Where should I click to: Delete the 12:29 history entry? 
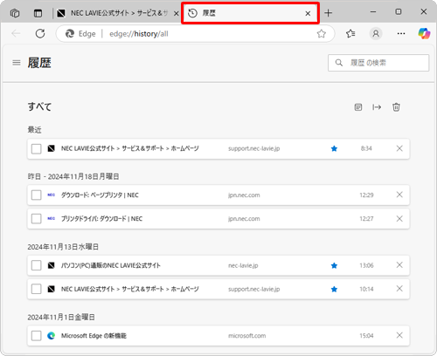(399, 195)
